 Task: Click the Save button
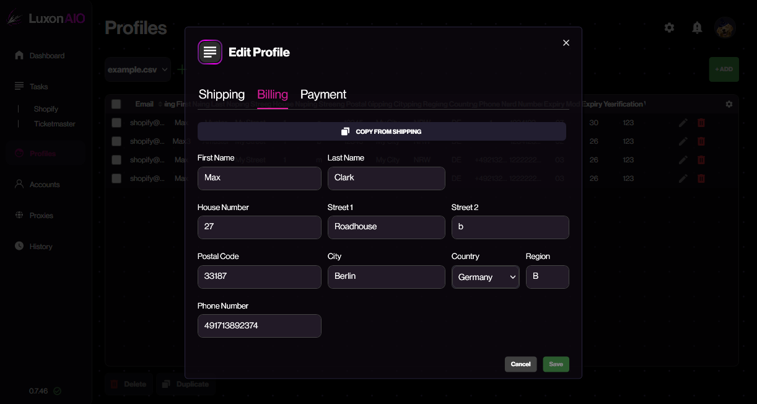click(x=556, y=364)
